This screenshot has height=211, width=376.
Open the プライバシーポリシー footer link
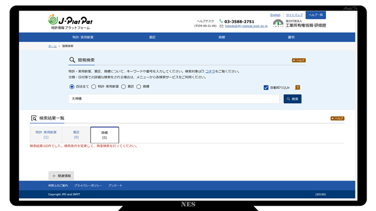click(x=88, y=186)
